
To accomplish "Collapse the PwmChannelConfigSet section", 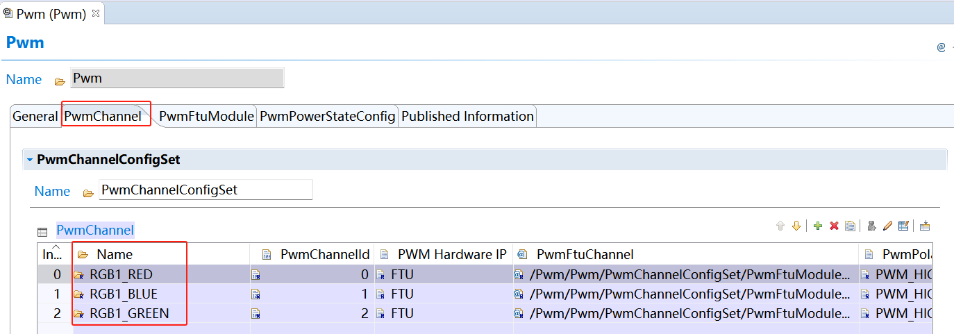I will coord(30,160).
